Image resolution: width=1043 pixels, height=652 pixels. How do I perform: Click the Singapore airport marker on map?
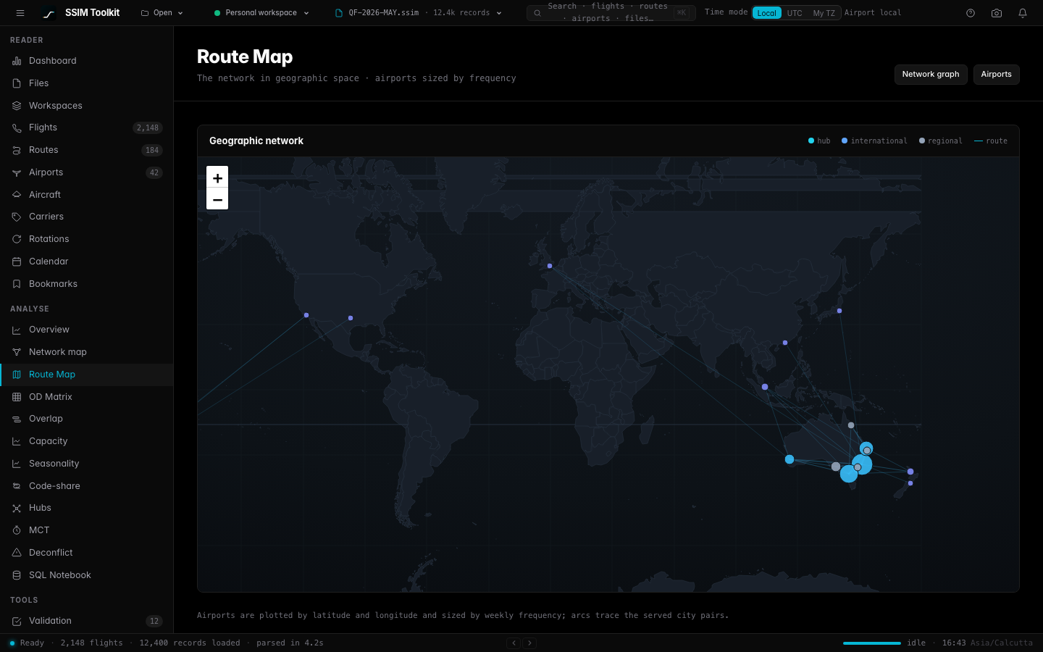[765, 387]
